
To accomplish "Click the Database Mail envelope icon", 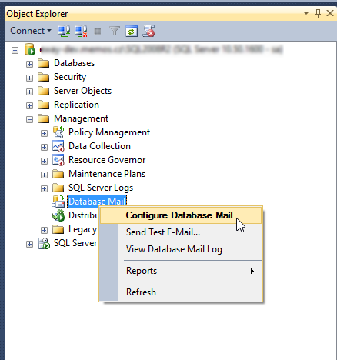I will tap(58, 202).
